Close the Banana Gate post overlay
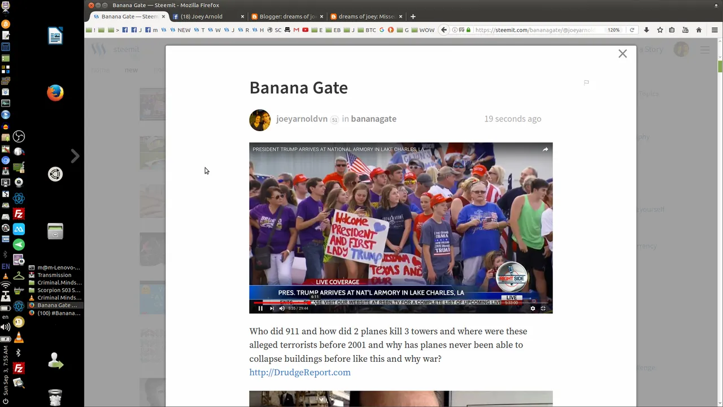The height and width of the screenshot is (407, 723). click(622, 54)
